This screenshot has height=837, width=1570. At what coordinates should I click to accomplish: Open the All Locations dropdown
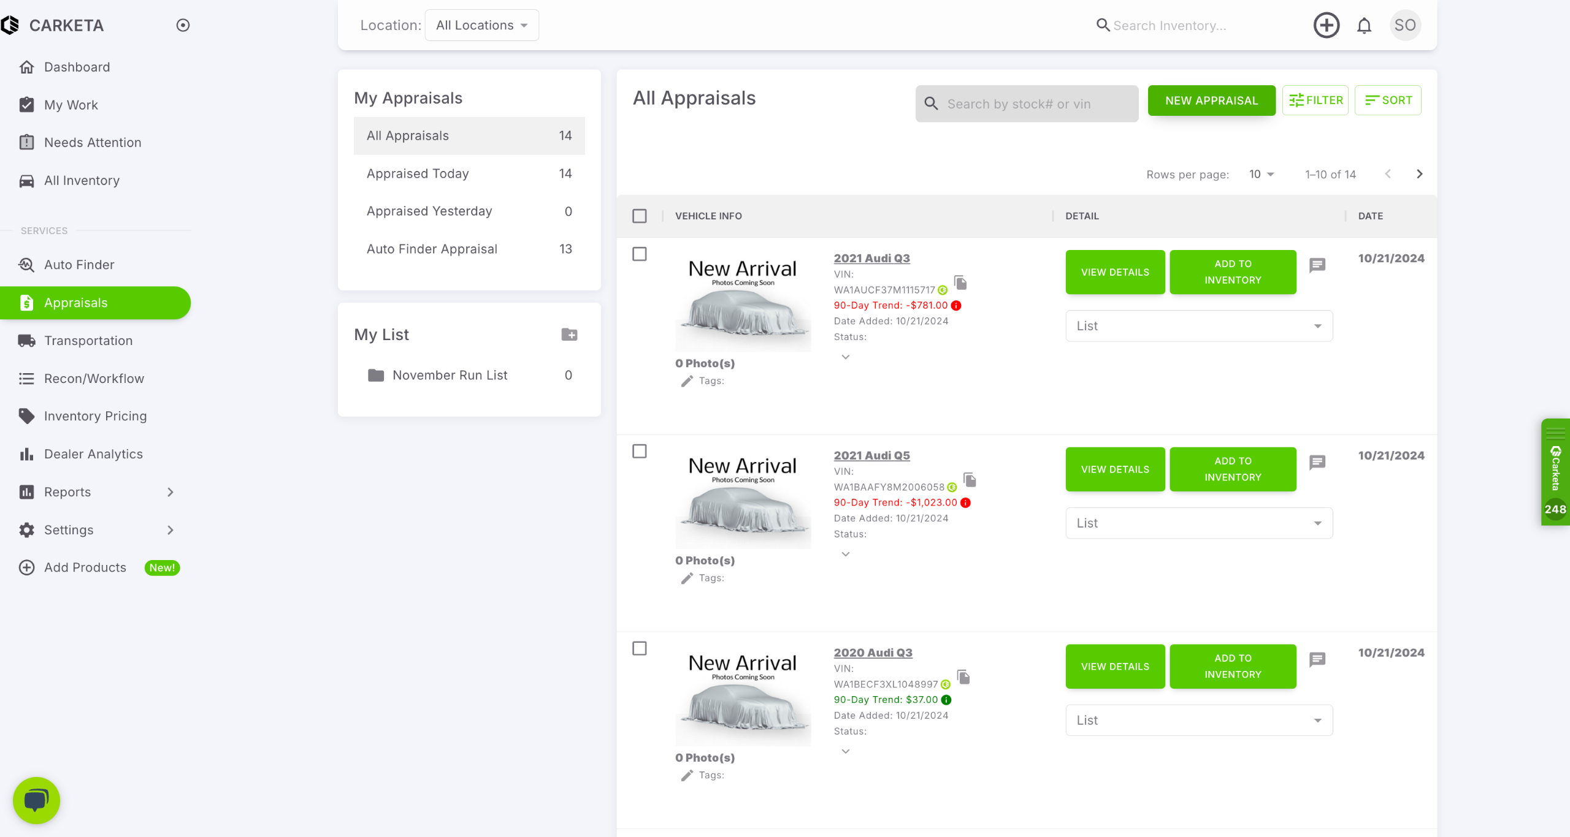coord(481,25)
